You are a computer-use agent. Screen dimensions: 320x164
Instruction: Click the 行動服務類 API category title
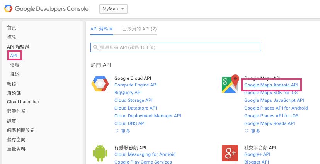pyautogui.click(x=130, y=147)
